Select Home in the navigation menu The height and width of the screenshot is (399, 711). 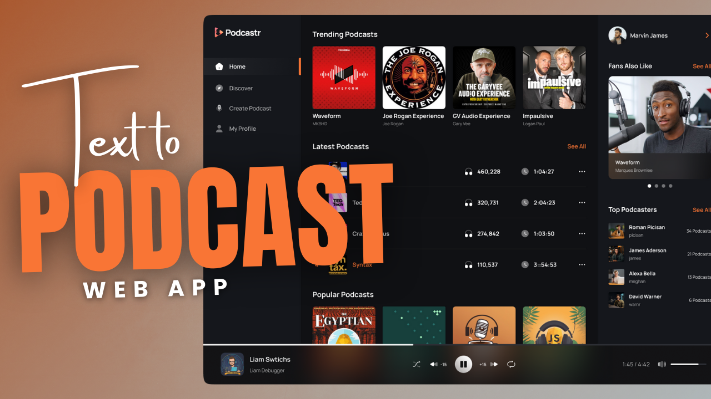pyautogui.click(x=237, y=66)
